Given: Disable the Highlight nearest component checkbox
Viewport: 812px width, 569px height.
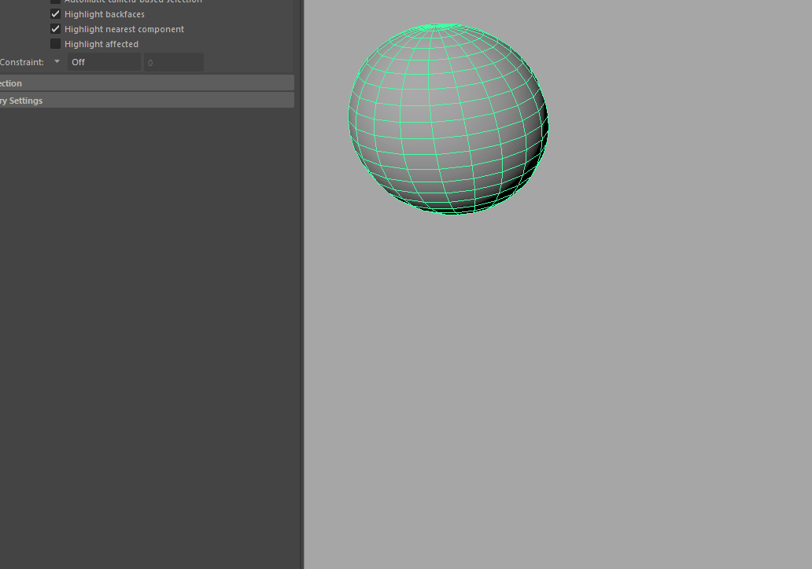Looking at the screenshot, I should [55, 29].
